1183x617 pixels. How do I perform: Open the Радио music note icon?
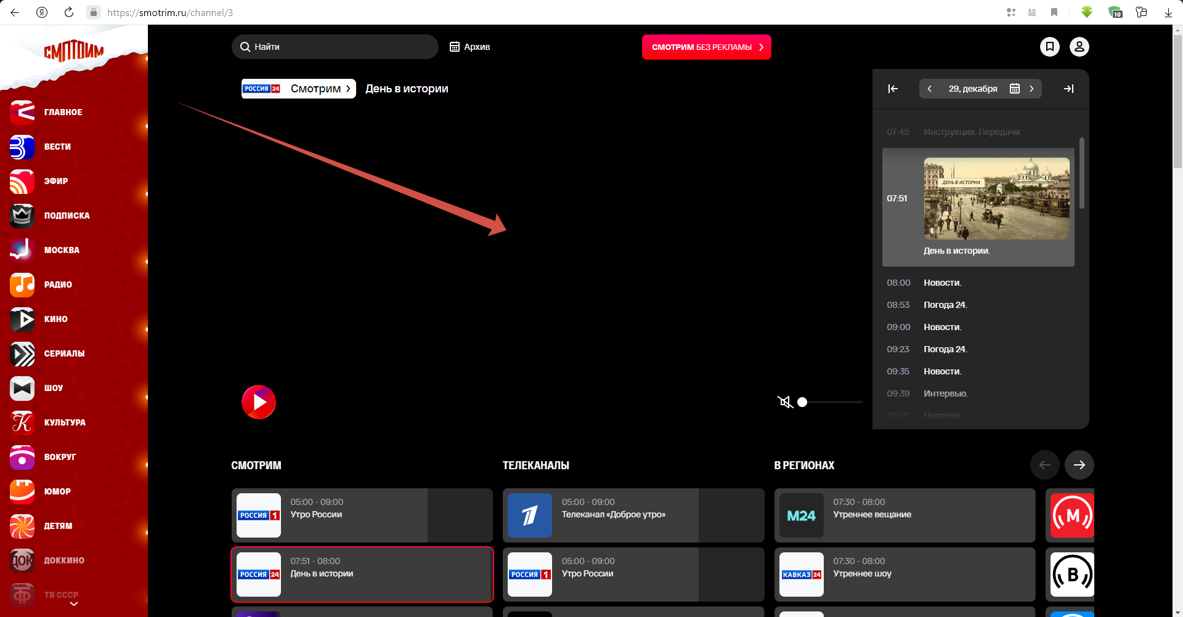pyautogui.click(x=22, y=284)
